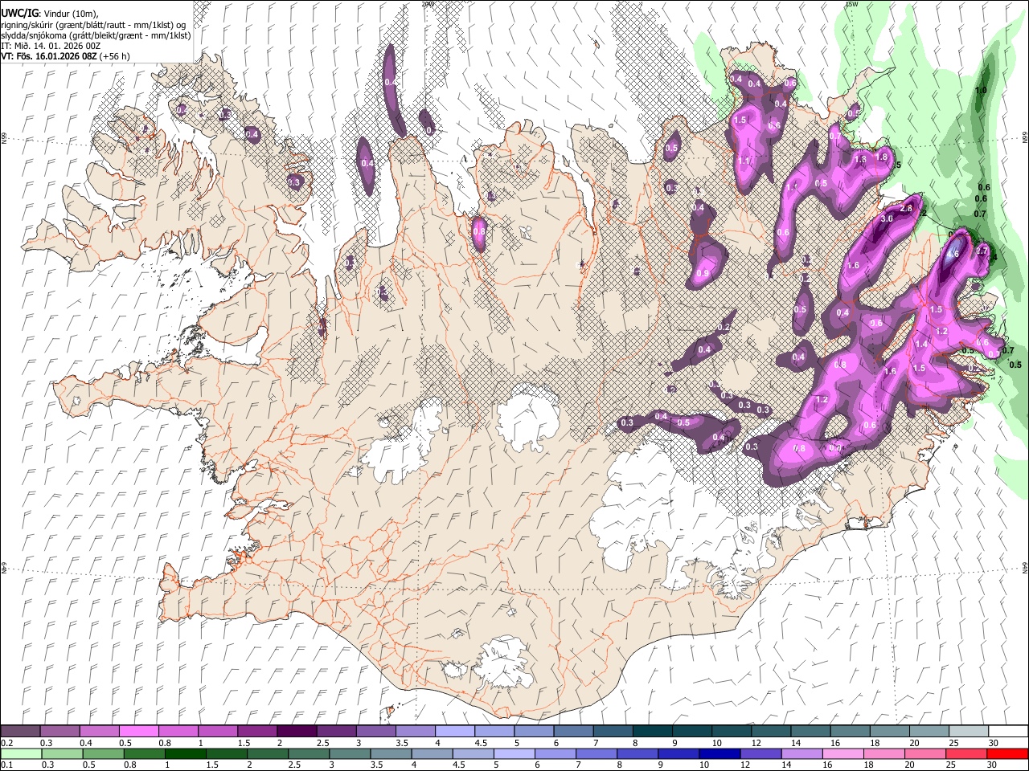
Task: Click the dark mauve 0.2–0.3 swatch in upper legend row
Action: (20, 732)
